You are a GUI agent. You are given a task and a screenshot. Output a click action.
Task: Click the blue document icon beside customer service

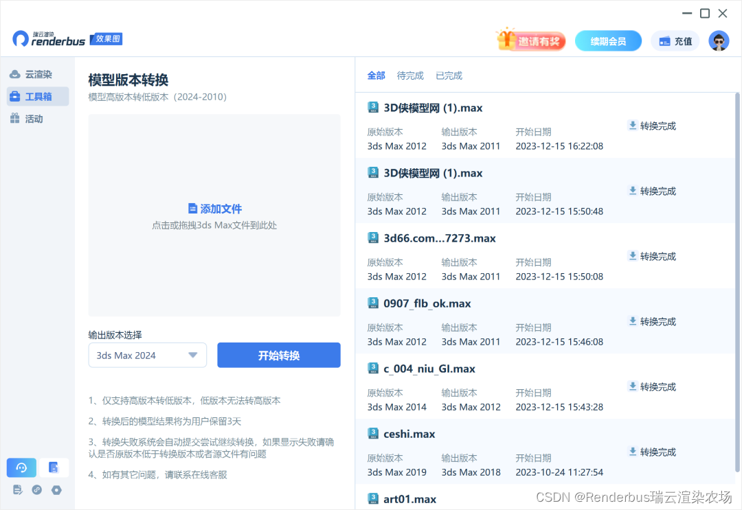54,467
